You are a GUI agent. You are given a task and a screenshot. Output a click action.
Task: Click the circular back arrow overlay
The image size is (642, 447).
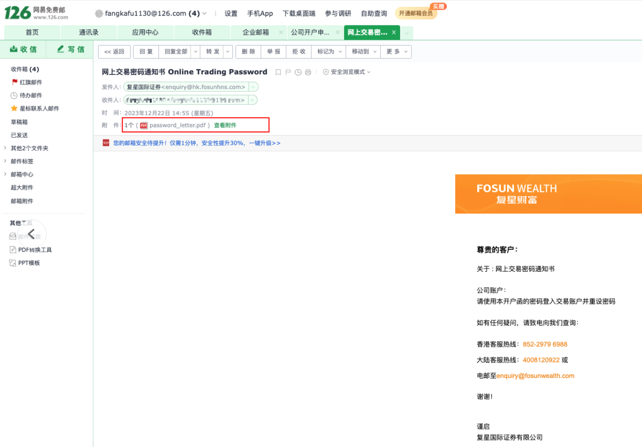(x=32, y=235)
